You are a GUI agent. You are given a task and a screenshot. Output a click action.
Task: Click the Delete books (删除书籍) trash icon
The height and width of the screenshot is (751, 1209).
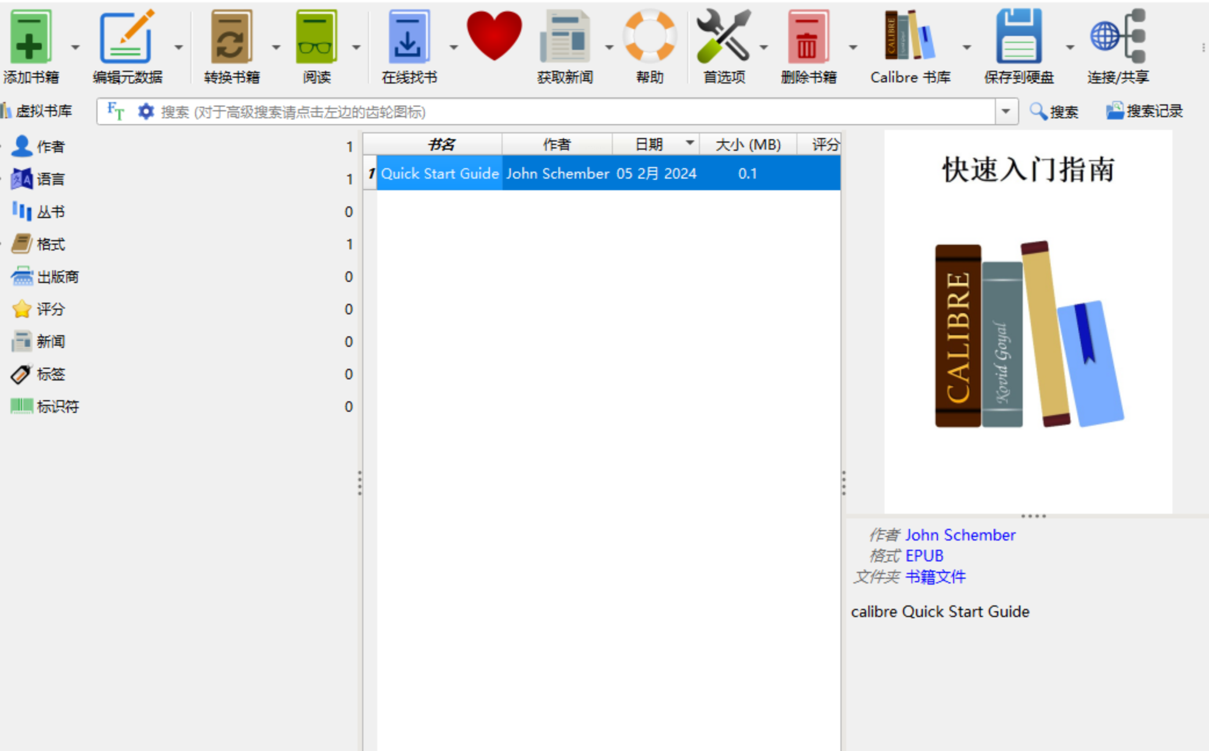click(x=808, y=37)
